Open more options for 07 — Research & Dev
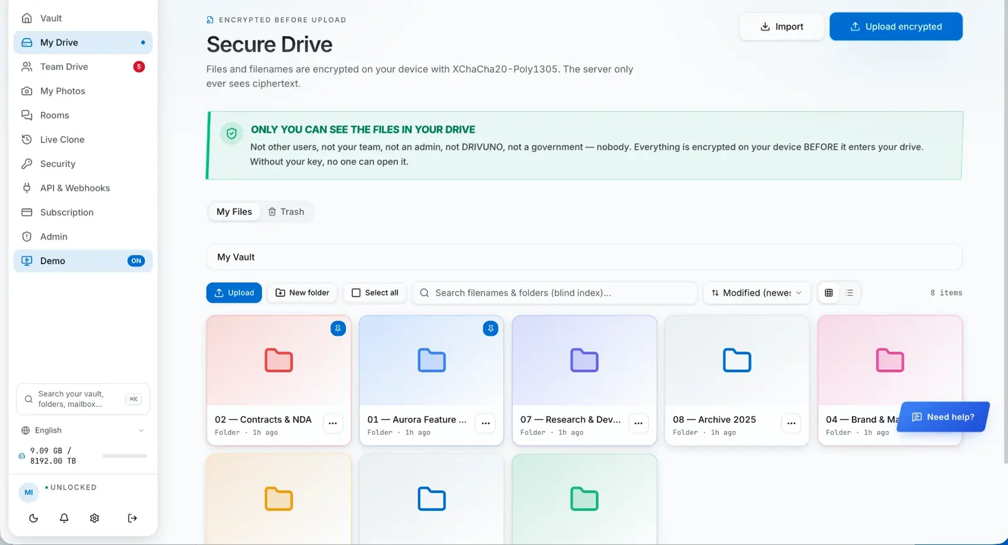 (x=638, y=423)
